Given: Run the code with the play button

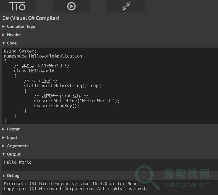Looking at the screenshot, I should [x=71, y=6].
